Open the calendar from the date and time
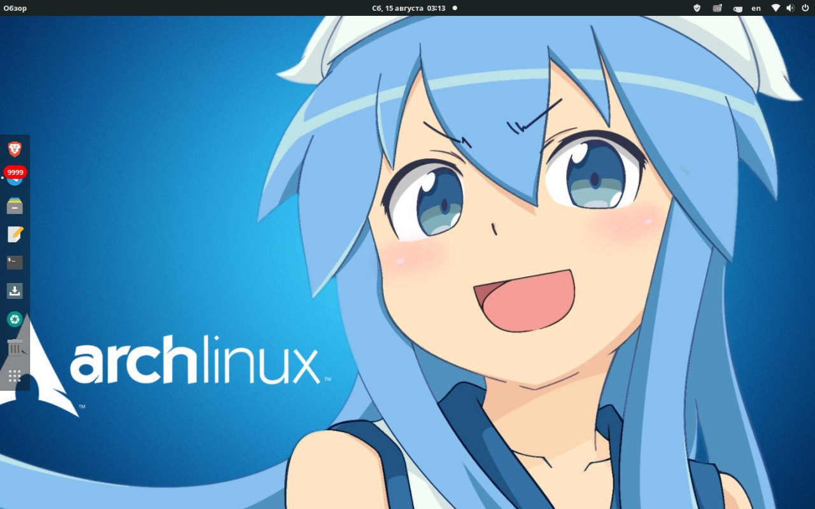815x509 pixels. [409, 8]
